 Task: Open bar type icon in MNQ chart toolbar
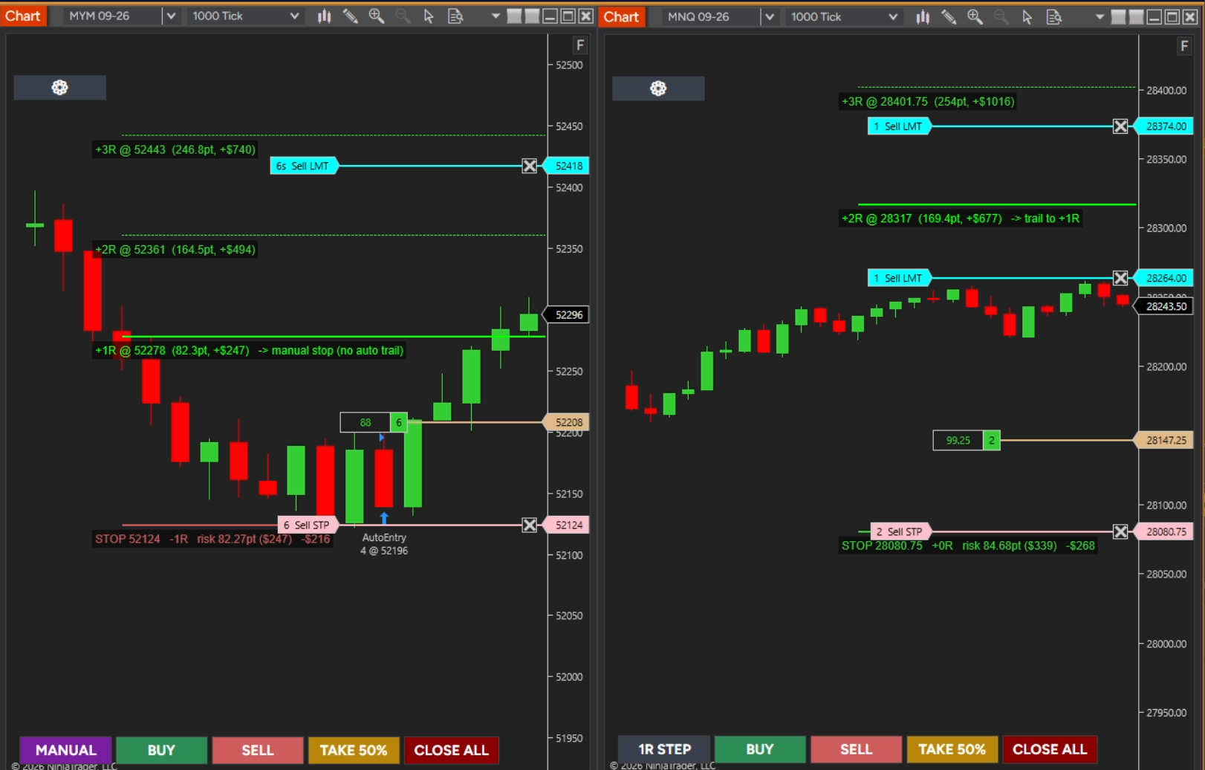pos(923,16)
